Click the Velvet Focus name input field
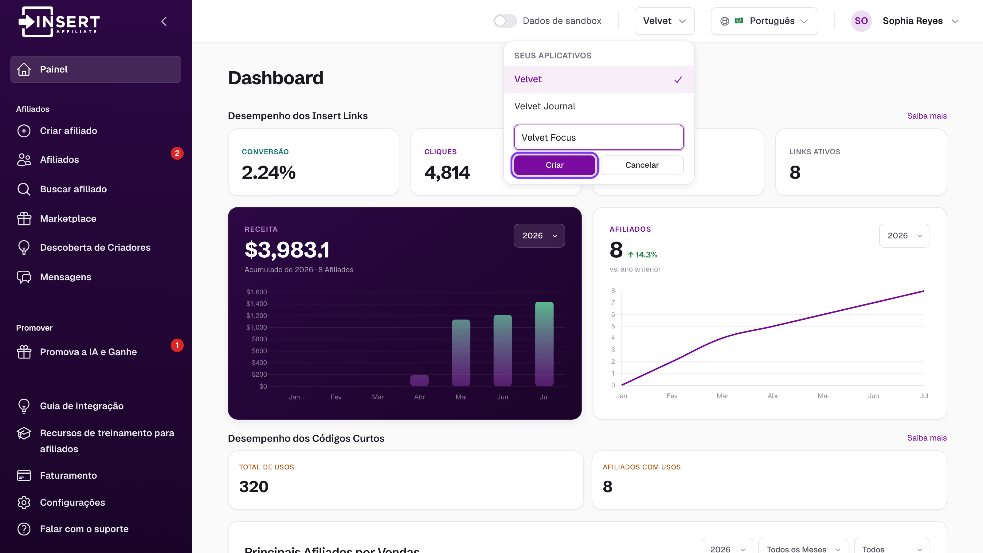The image size is (983, 553). click(x=599, y=137)
